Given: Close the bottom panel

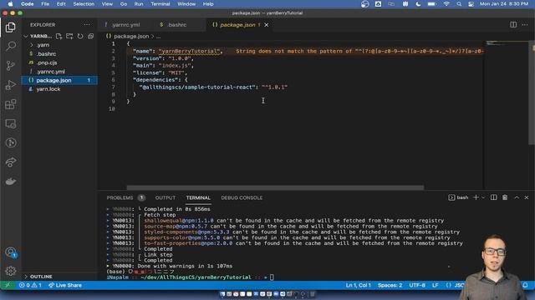Looking at the screenshot, I should 527,197.
